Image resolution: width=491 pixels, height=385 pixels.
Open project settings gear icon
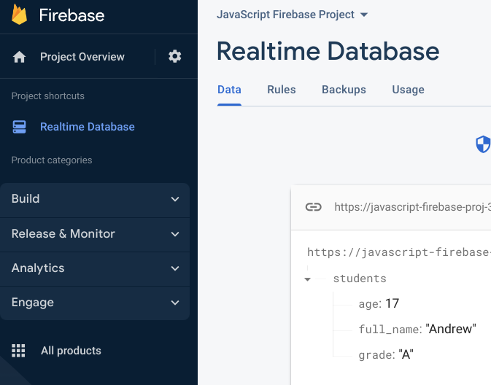[x=175, y=56]
